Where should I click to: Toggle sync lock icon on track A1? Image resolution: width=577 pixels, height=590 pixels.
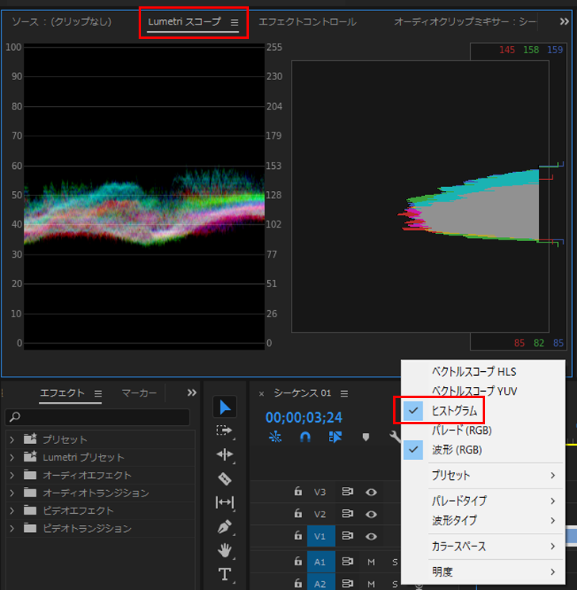click(x=347, y=561)
